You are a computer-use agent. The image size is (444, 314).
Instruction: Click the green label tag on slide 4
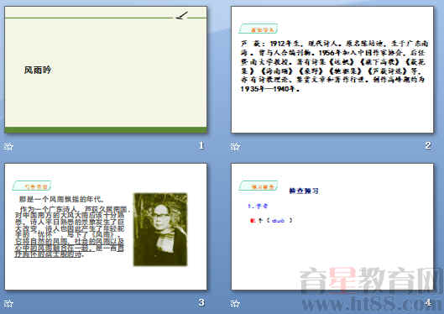tap(259, 186)
